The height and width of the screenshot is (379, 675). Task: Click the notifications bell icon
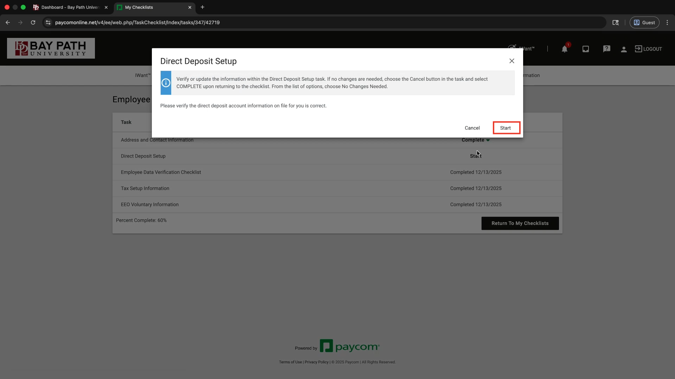click(x=564, y=49)
